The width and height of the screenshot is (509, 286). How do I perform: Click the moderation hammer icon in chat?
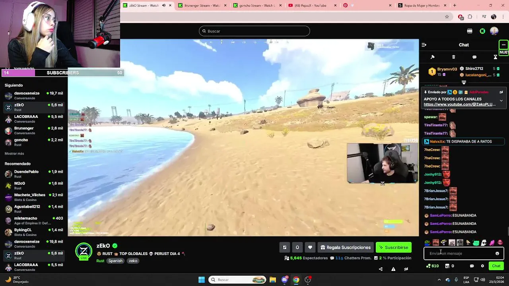[x=433, y=57]
